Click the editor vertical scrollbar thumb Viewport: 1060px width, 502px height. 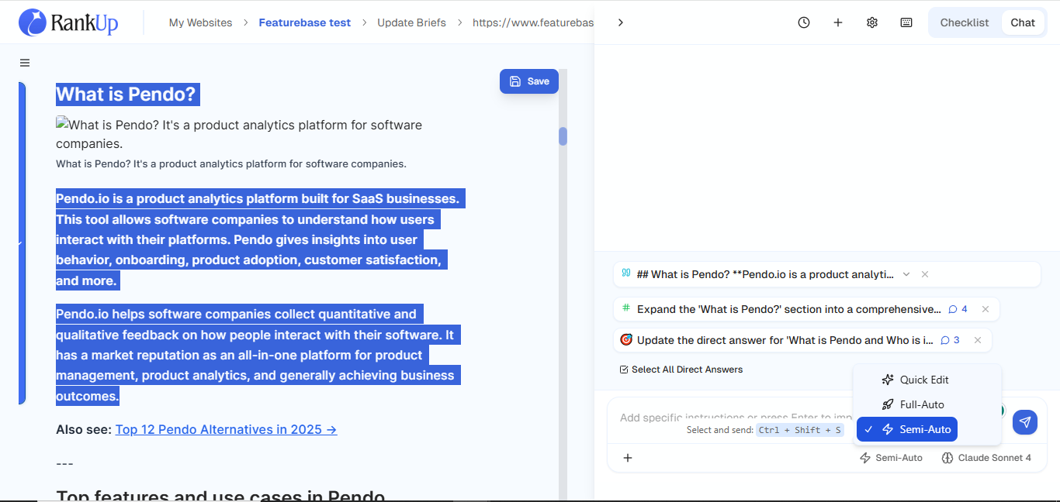563,136
